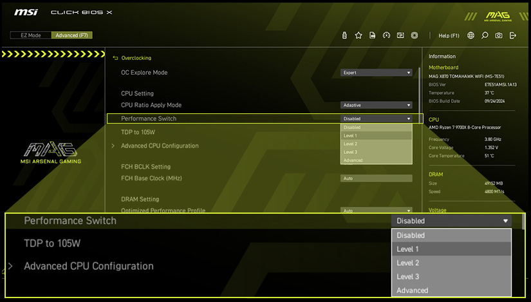Click the exit icon at top right
This screenshot has width=531, height=302.
click(513, 35)
